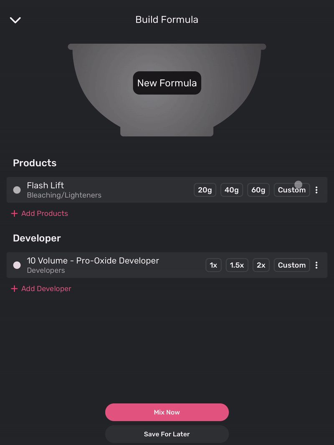Choose Custom amount for Flash Lift
Screen dimensions: 334x445
[x=292, y=190]
